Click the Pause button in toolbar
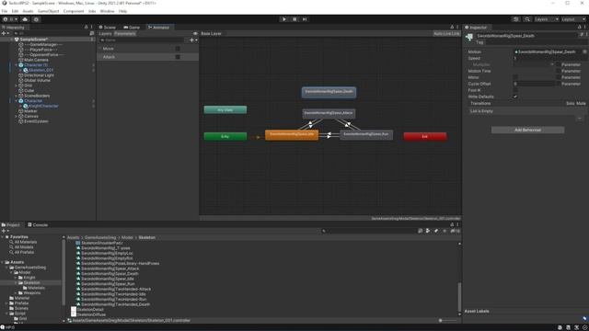 [x=294, y=19]
